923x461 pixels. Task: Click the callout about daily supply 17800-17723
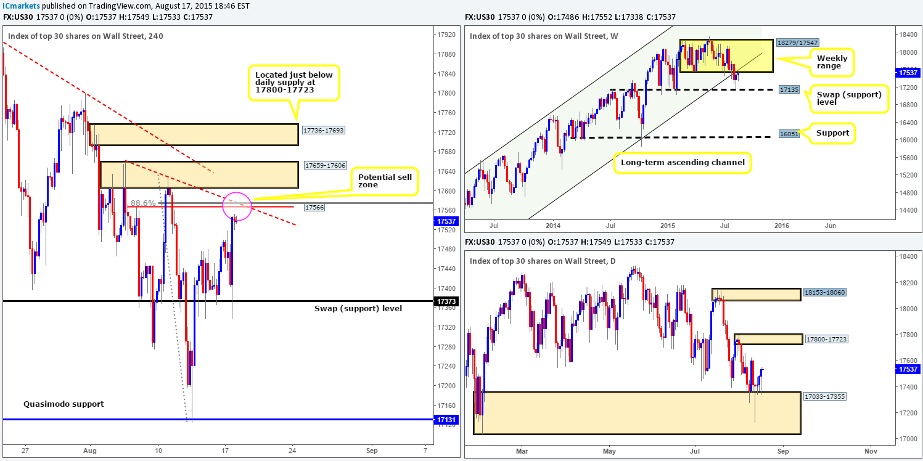click(x=295, y=83)
